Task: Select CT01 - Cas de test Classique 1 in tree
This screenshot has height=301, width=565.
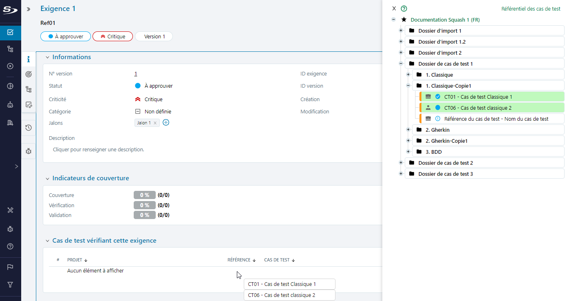Action: point(478,97)
